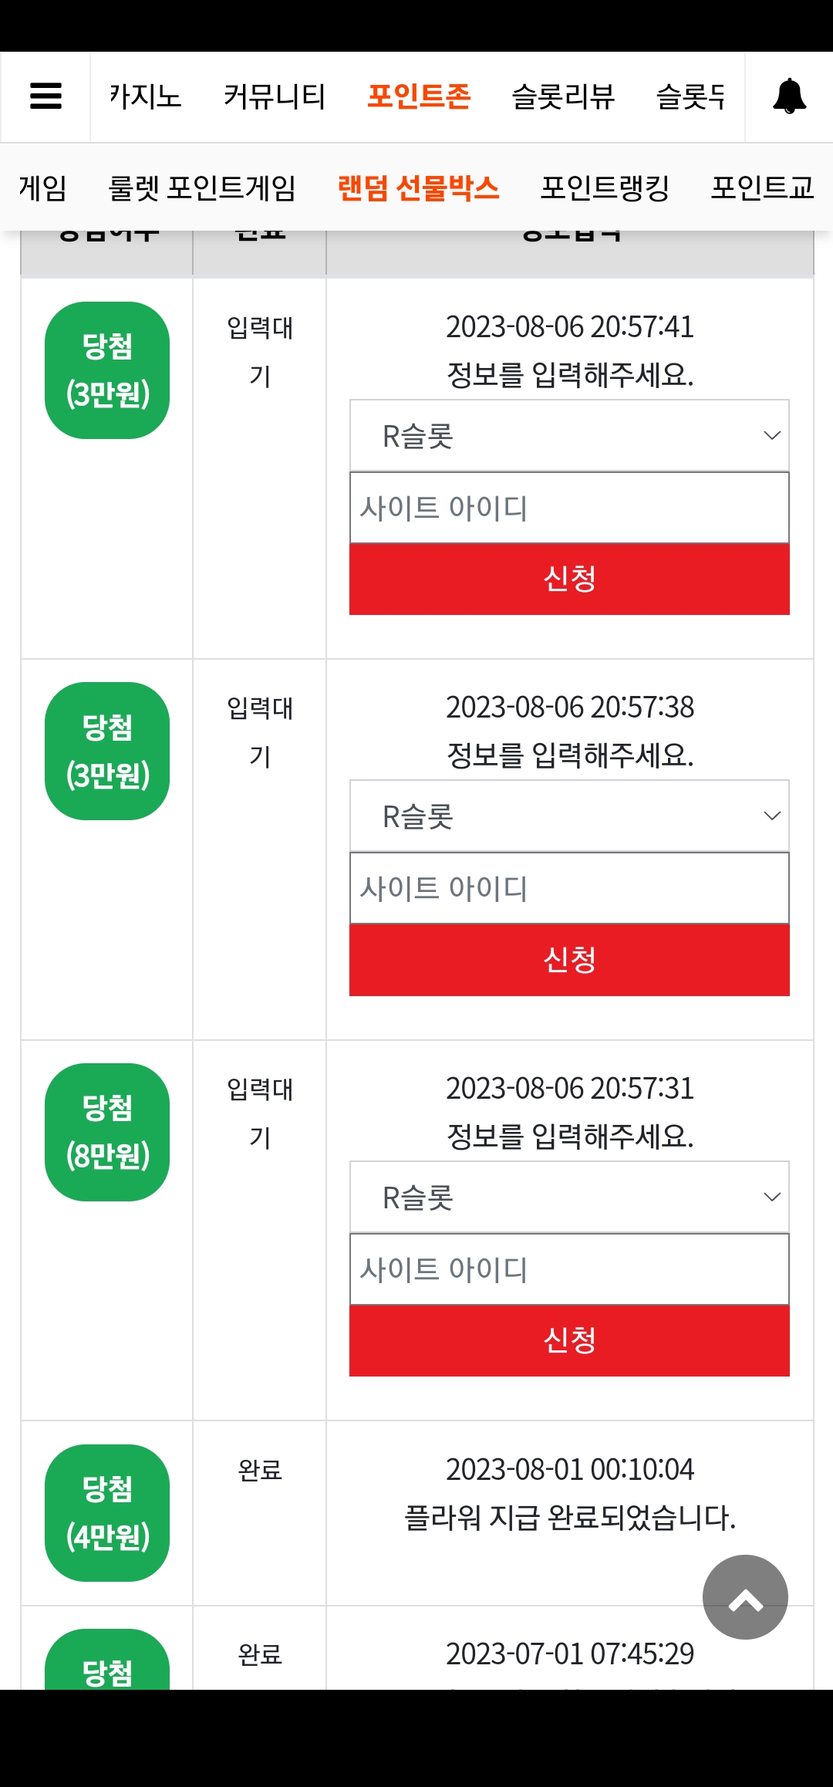Open 포인트랭킹 submenu

[x=605, y=187]
